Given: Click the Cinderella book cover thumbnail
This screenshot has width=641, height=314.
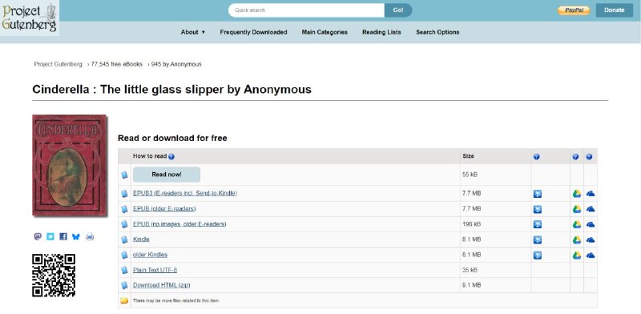Looking at the screenshot, I should point(70,165).
